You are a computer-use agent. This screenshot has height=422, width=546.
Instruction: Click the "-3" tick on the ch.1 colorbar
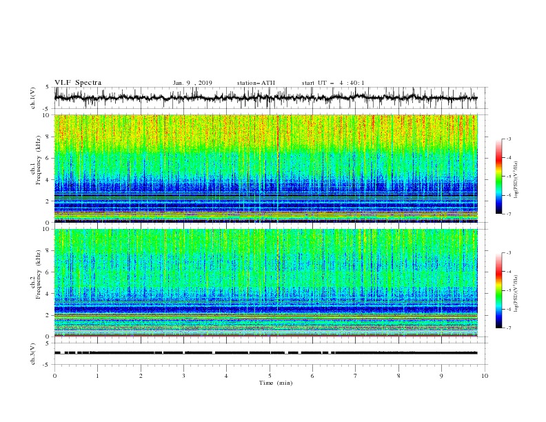click(508, 139)
